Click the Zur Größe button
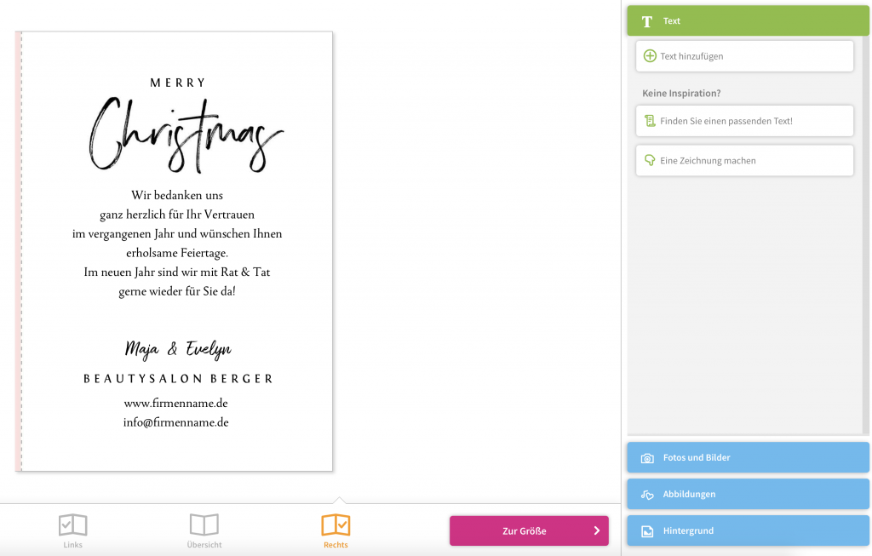872x556 pixels. tap(529, 530)
